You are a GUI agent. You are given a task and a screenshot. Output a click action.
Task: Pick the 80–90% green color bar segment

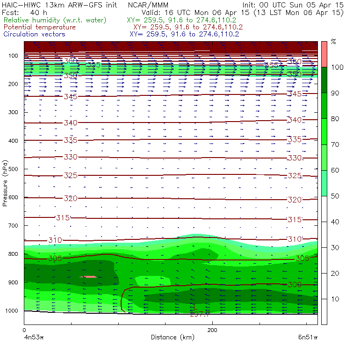pos(324,106)
